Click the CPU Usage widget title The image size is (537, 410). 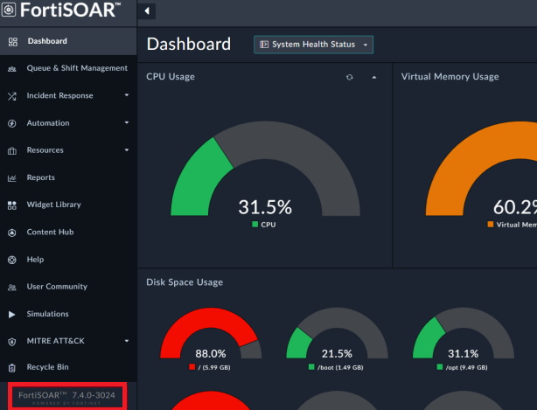click(171, 77)
